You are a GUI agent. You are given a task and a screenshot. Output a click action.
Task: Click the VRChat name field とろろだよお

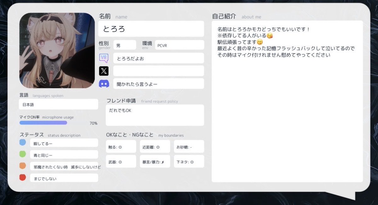click(x=159, y=58)
